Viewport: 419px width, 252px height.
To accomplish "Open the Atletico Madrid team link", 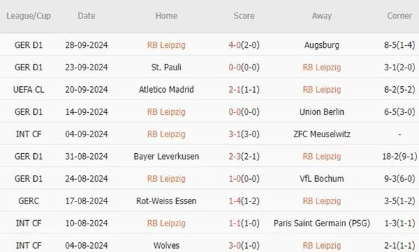I will click(166, 90).
